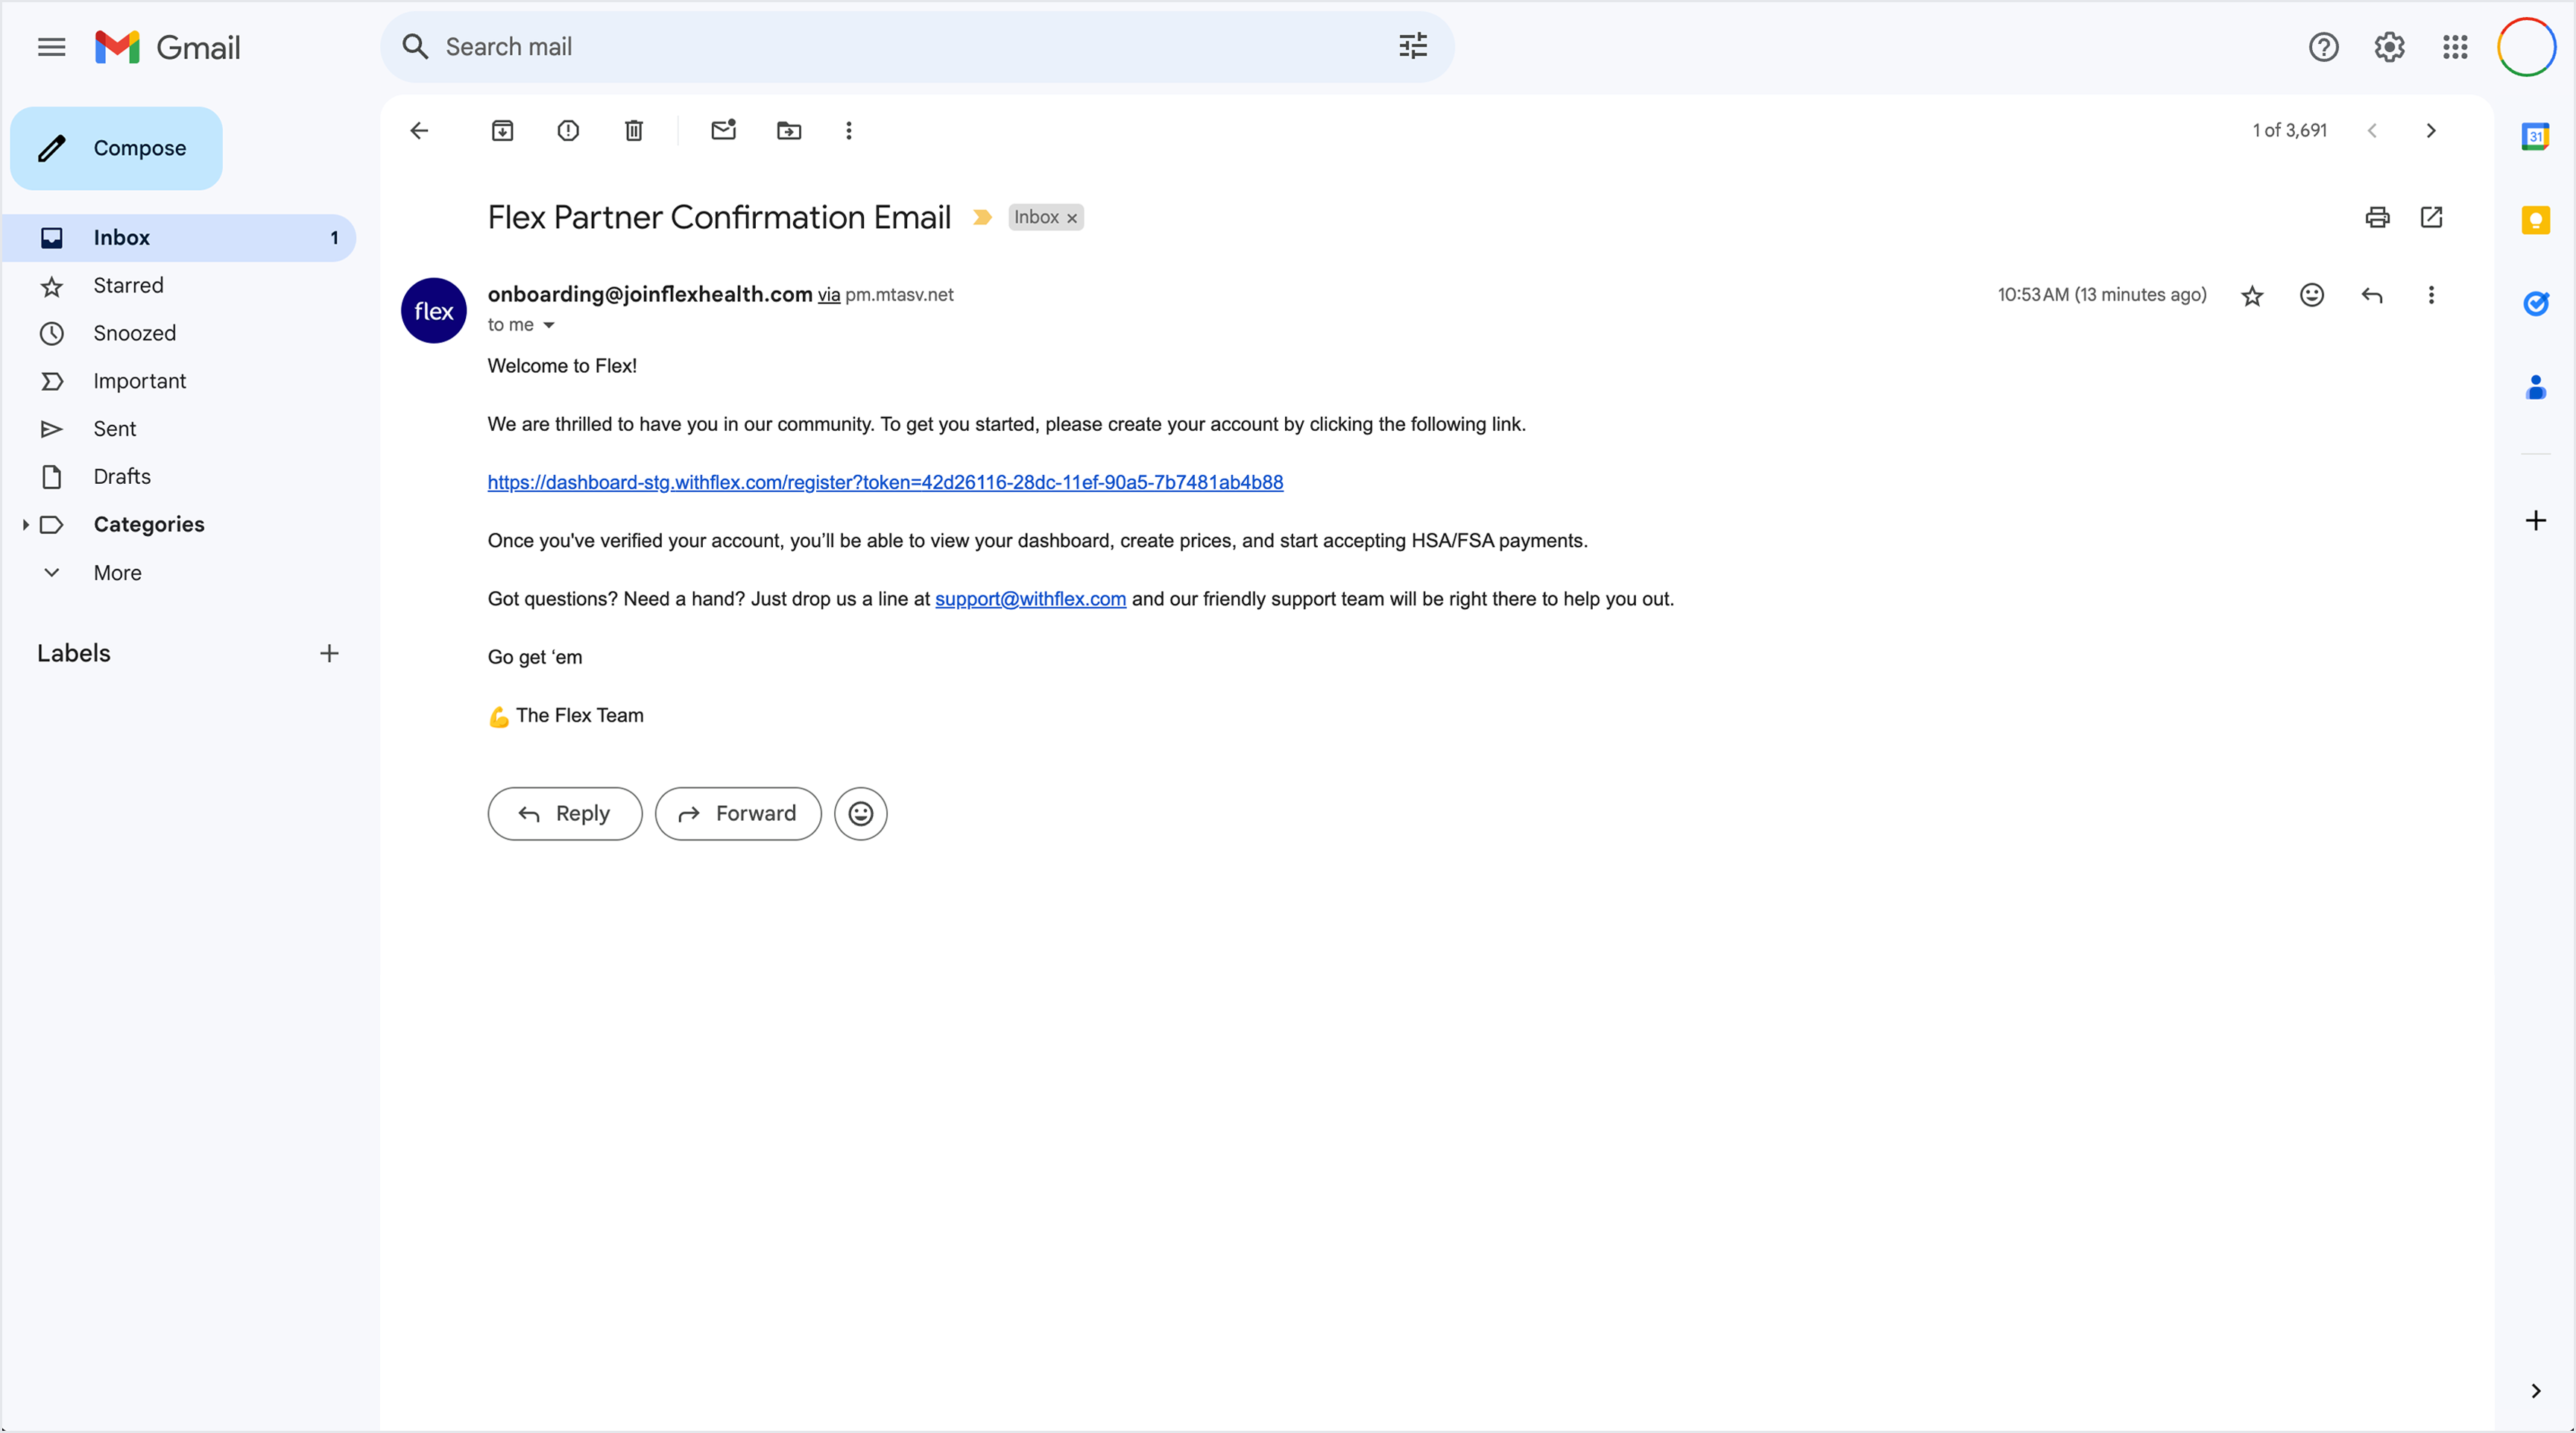
Task: Click the Reply button
Action: tap(565, 813)
